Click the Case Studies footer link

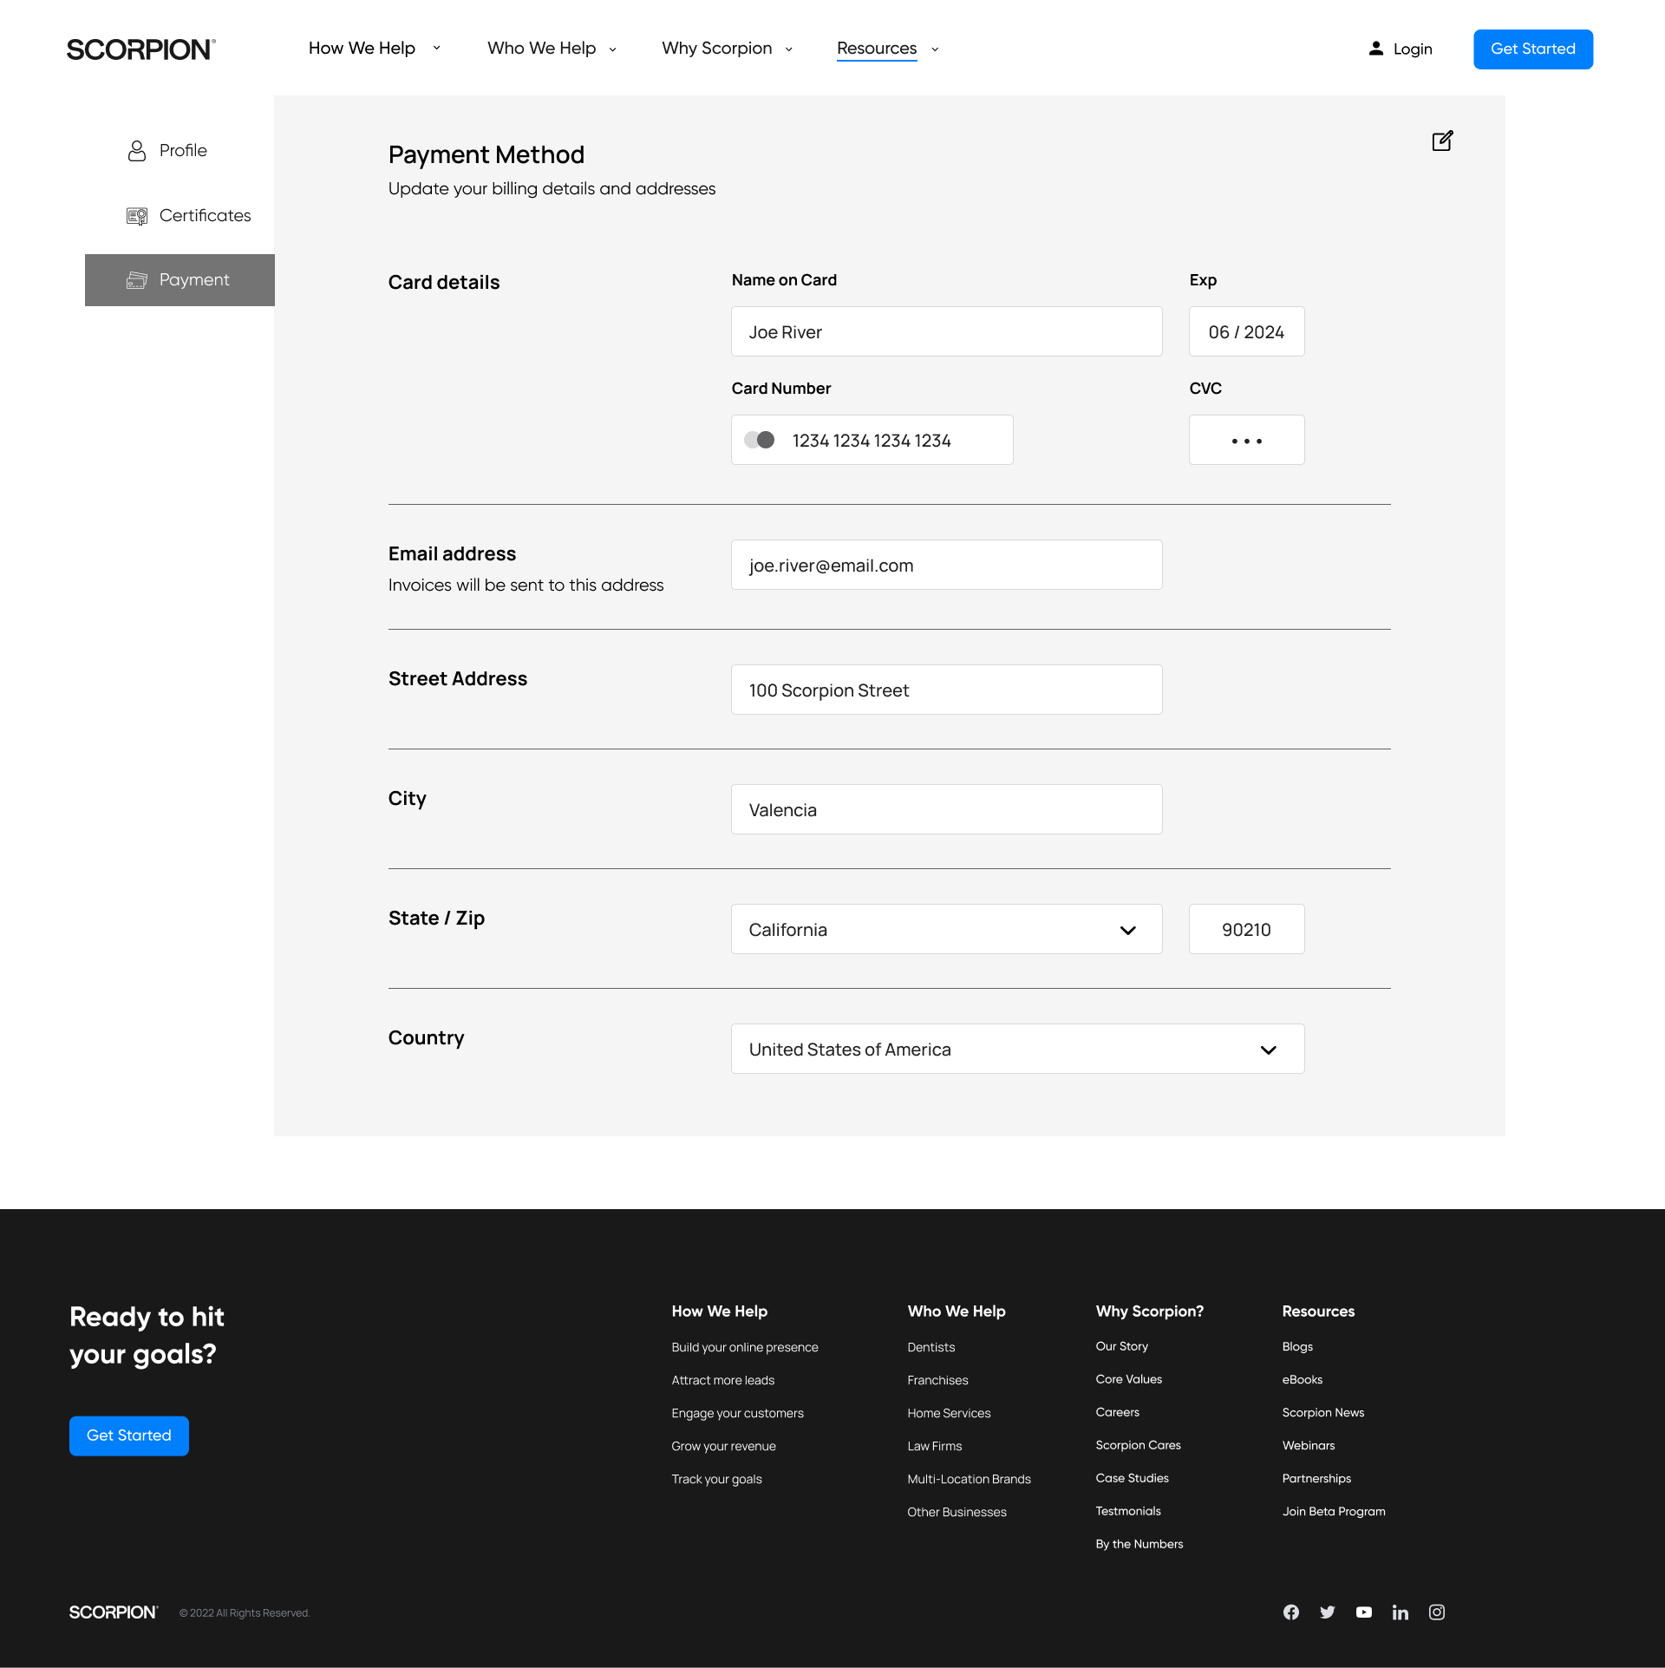click(x=1132, y=1478)
